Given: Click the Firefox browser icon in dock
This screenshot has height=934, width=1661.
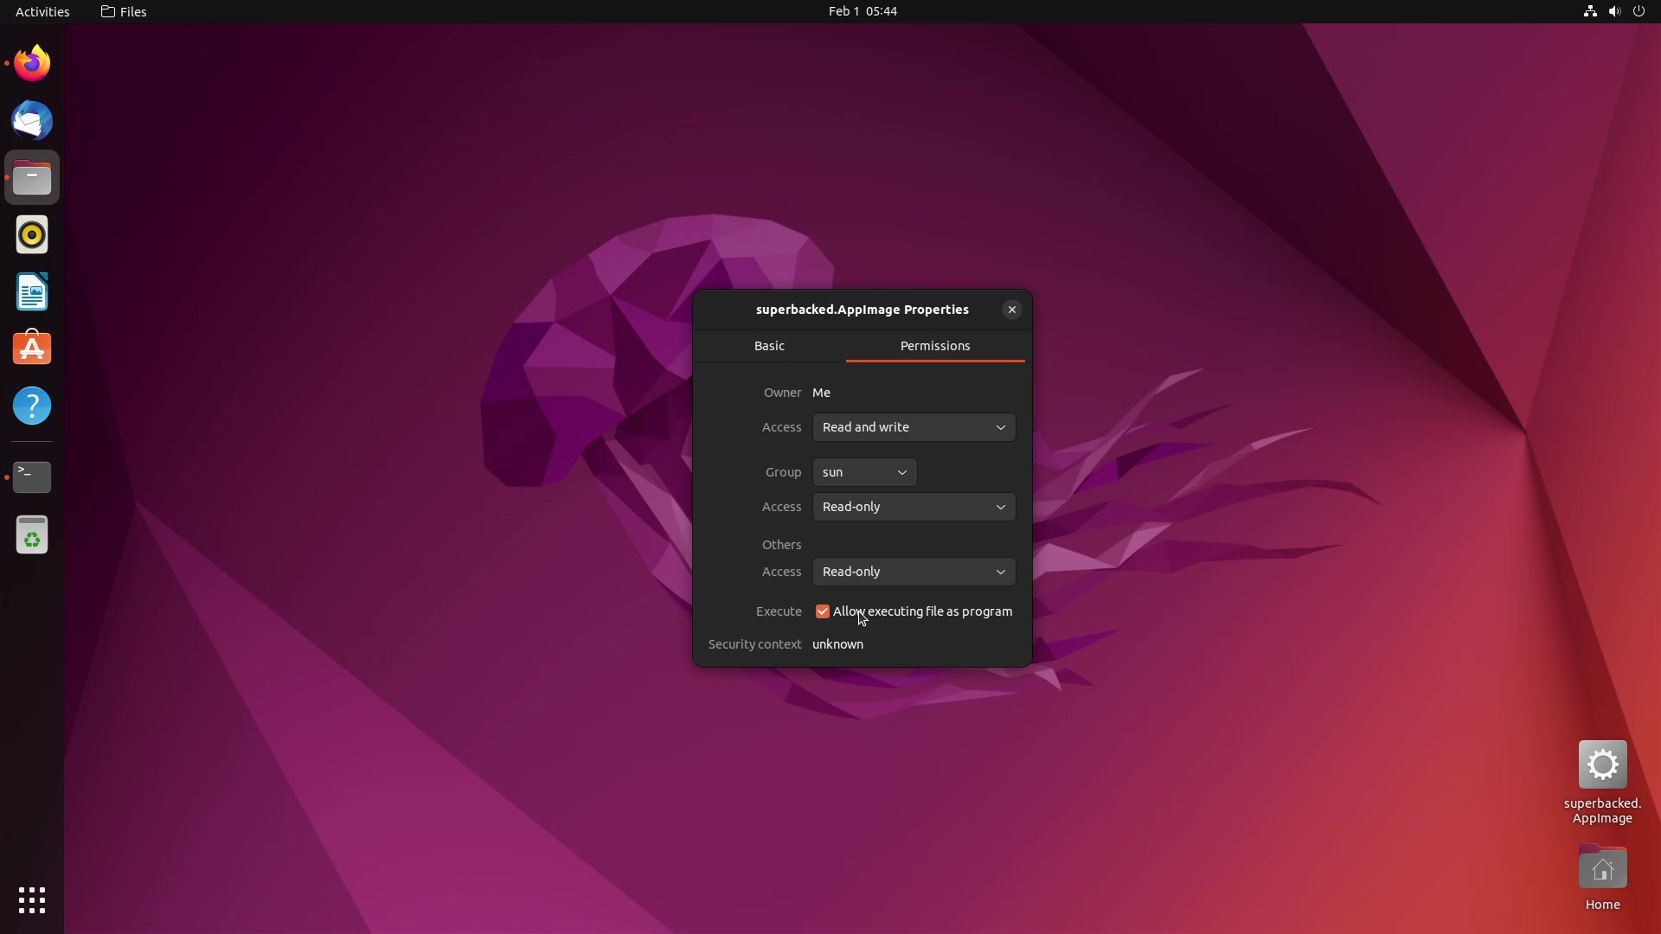Looking at the screenshot, I should click(31, 61).
